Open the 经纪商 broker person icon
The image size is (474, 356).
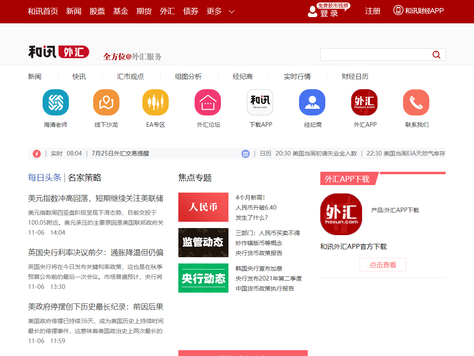tap(312, 102)
